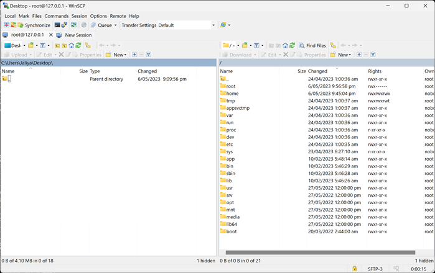435x273 pixels.
Task: Open the Mark menu
Action: click(24, 16)
